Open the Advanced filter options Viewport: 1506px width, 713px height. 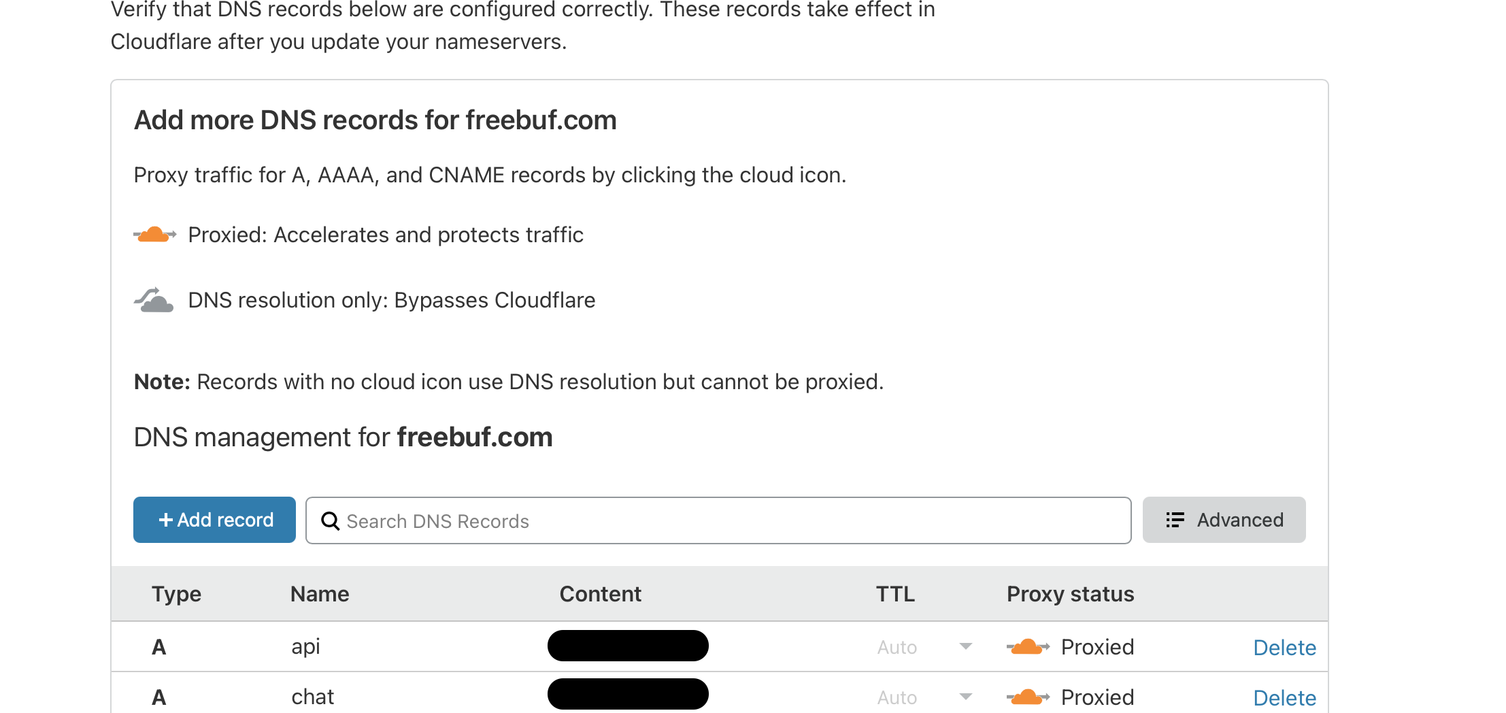(x=1224, y=520)
